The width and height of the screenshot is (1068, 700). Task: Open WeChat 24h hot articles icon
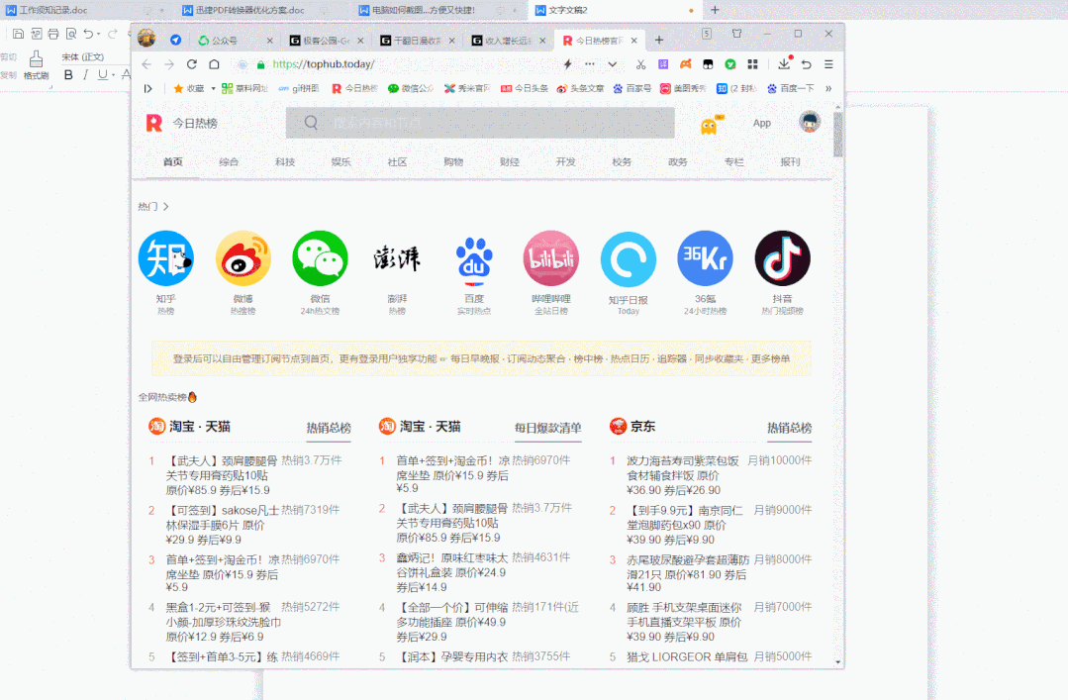pyautogui.click(x=320, y=258)
